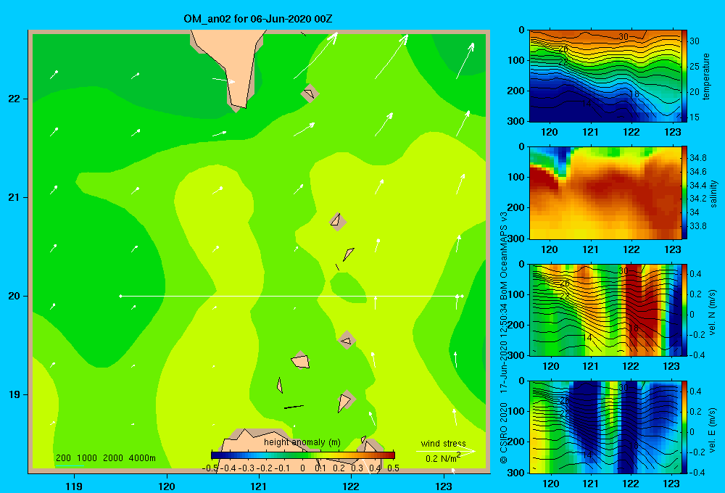Click the '-0.5' tick on height anomaly scale
This screenshot has width=725, height=493.
210,468
